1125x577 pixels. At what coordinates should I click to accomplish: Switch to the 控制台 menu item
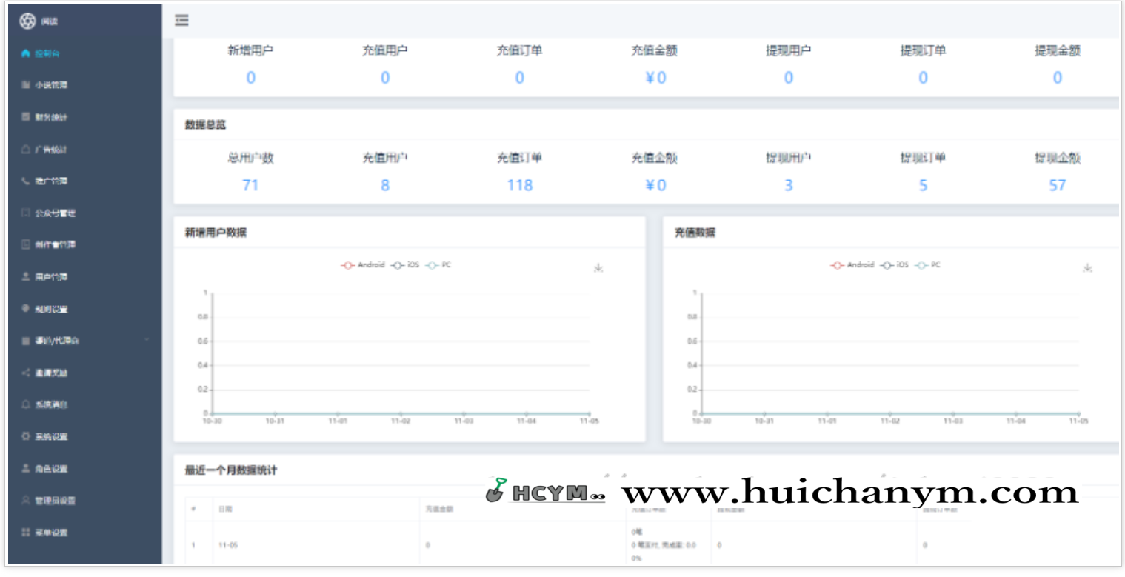[x=44, y=53]
